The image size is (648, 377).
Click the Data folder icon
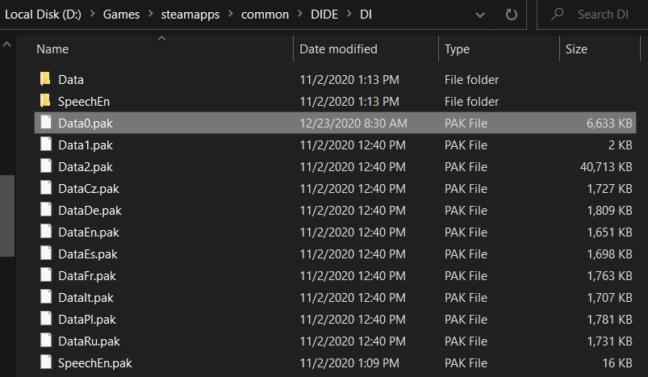[x=44, y=80]
